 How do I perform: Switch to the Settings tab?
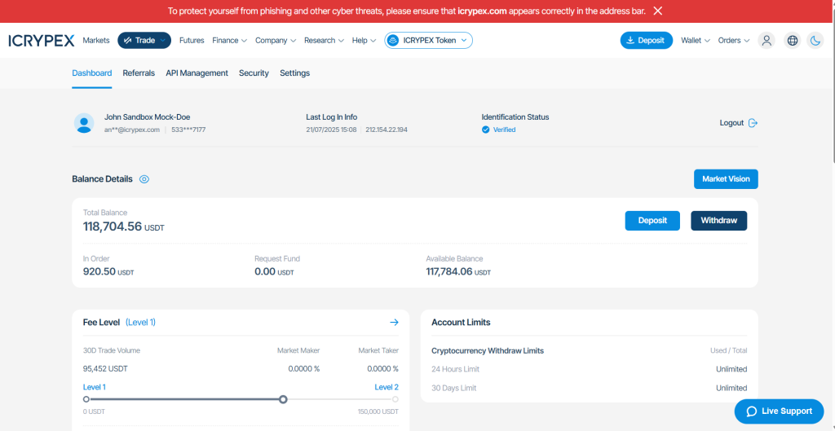coord(294,73)
